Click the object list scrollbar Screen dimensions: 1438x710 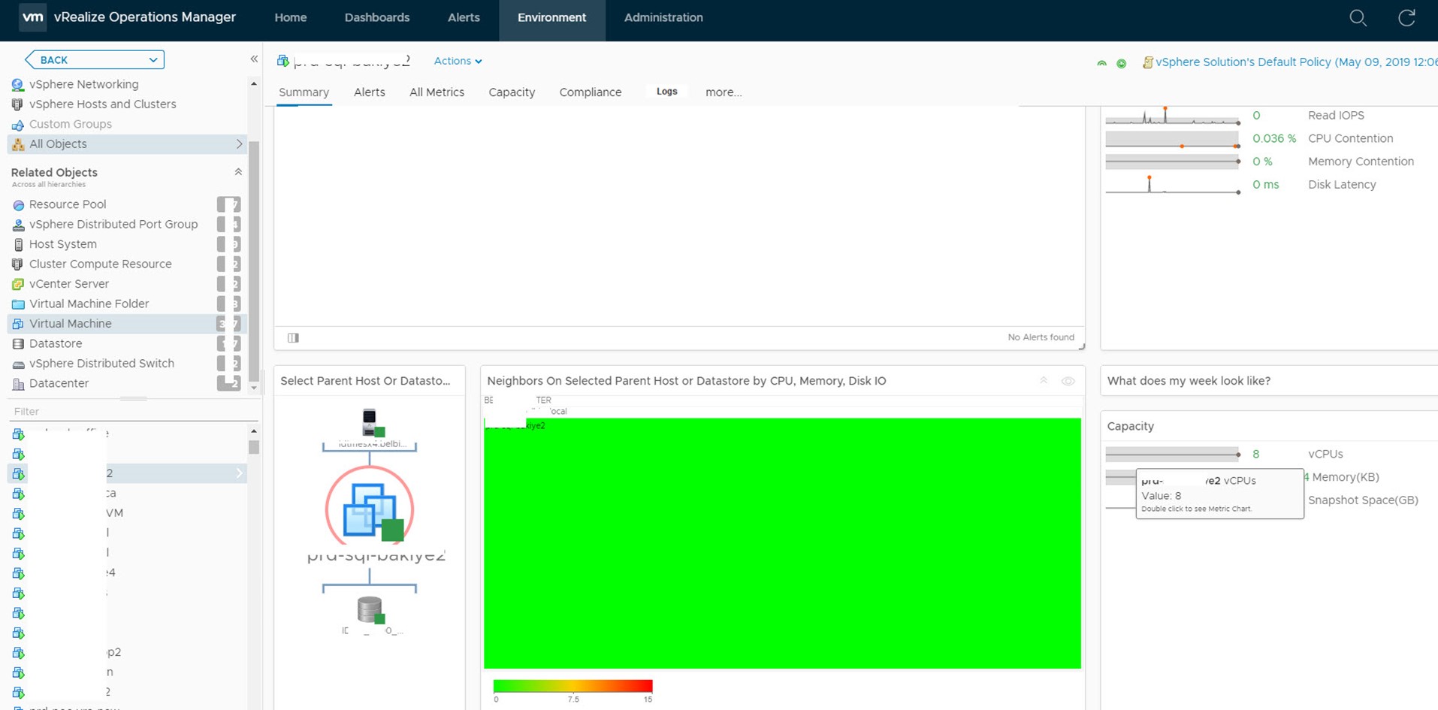pos(254,447)
